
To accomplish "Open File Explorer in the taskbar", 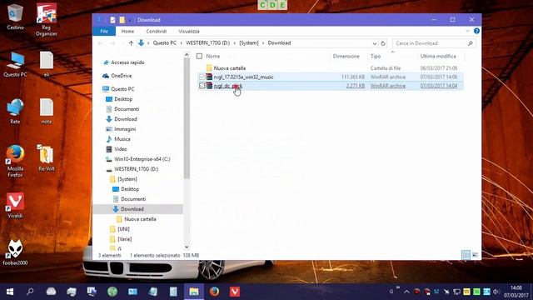I will click(x=194, y=292).
